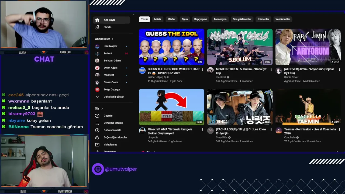Open AI COVER Jimin Arıyorum video title

coord(309,71)
